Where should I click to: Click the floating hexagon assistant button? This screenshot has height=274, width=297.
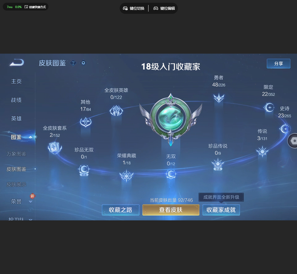point(293,140)
